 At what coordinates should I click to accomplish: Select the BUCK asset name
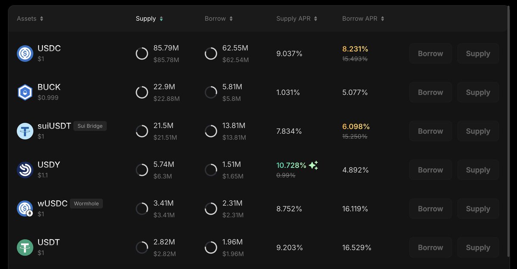[49, 87]
